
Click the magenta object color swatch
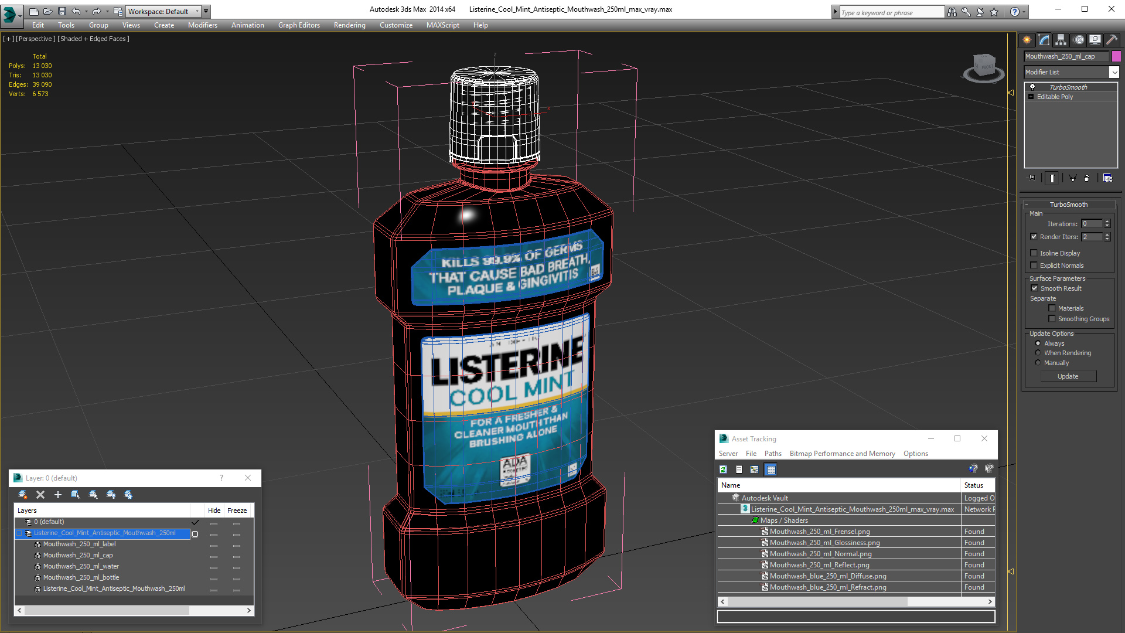(1116, 56)
